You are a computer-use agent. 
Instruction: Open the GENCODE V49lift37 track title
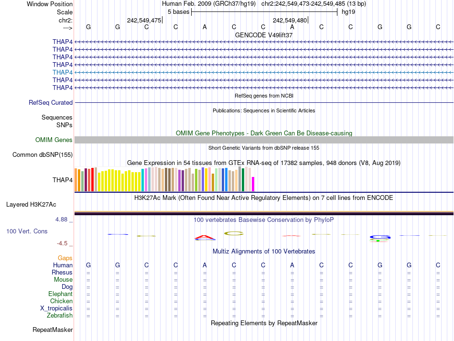tap(264, 35)
